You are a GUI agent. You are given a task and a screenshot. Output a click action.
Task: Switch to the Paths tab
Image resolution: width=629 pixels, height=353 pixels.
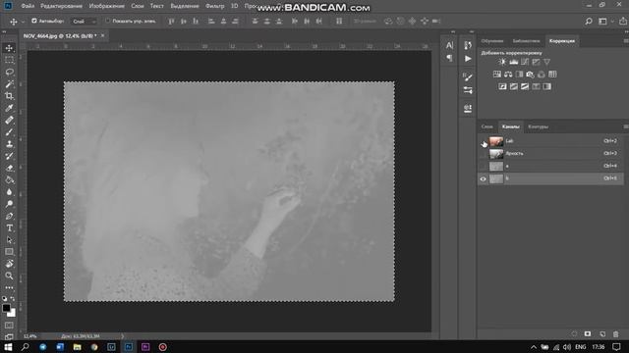pos(538,126)
